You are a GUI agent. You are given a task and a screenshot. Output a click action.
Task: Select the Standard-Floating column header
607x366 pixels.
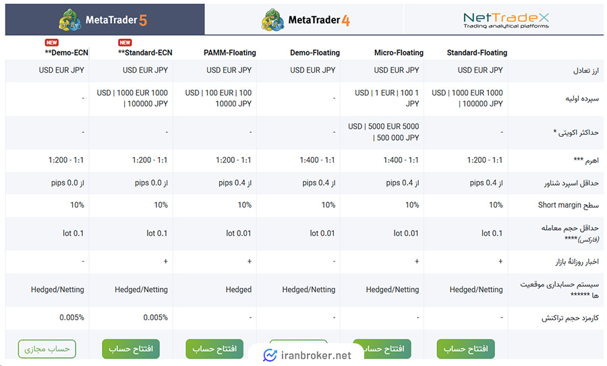coord(477,53)
